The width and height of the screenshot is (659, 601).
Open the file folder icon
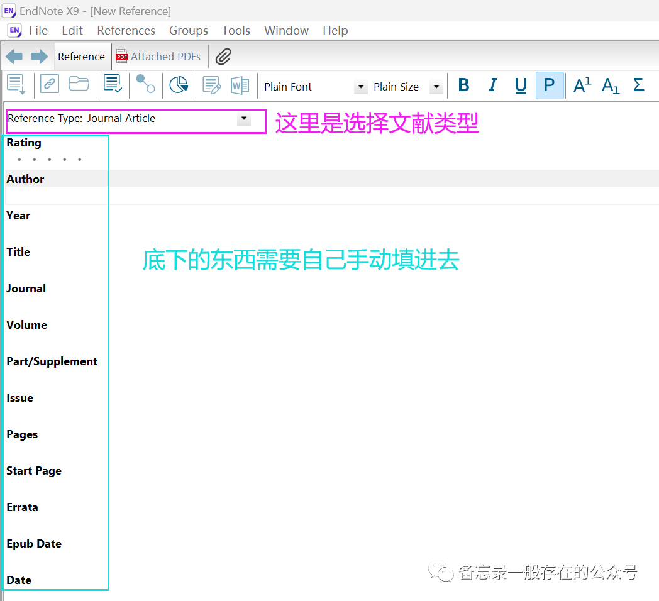[x=79, y=84]
